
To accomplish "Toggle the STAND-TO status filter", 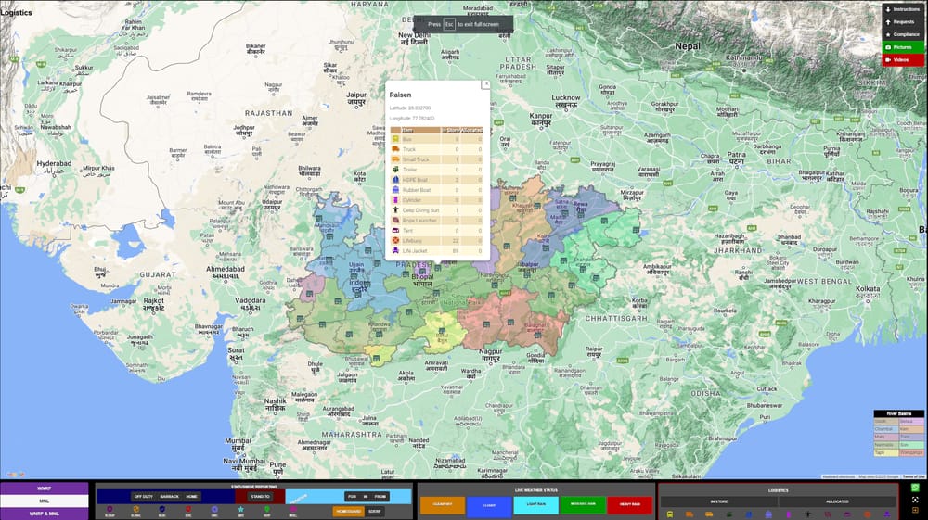I will point(261,497).
